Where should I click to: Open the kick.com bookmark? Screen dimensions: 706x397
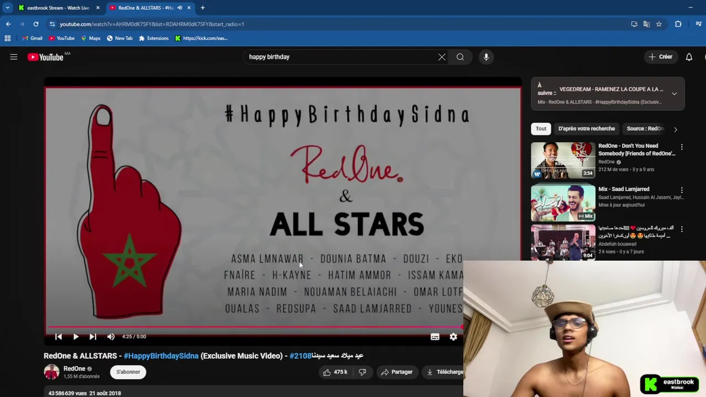coord(201,38)
